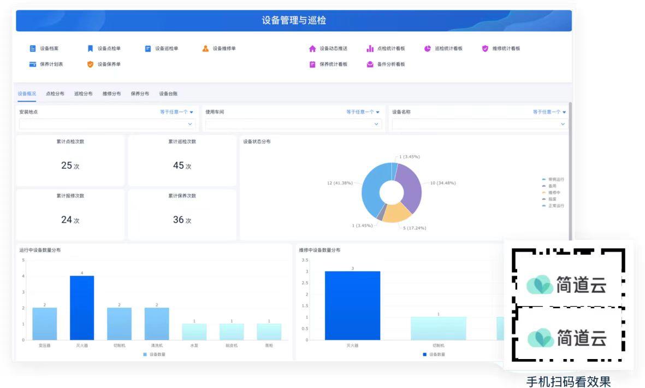Click the 点检统计看板 bar chart icon

tap(370, 49)
